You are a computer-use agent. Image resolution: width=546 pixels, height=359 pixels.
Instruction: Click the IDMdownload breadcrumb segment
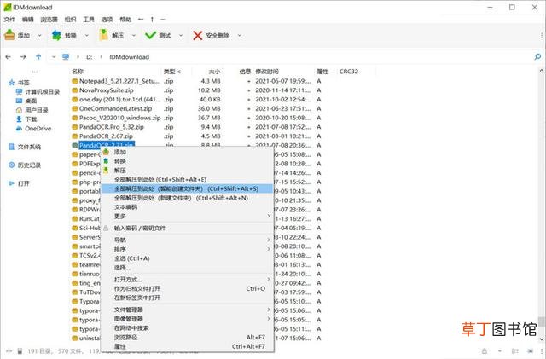pos(129,57)
